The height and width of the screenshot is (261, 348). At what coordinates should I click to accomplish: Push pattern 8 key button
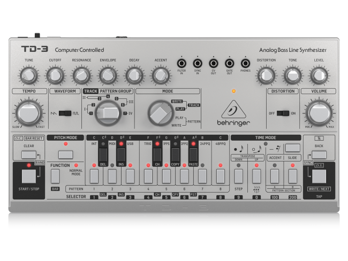(x=221, y=176)
